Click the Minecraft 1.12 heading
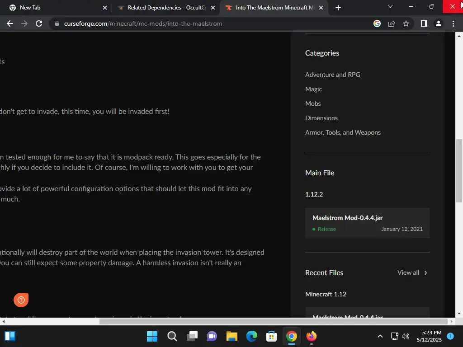The height and width of the screenshot is (347, 463). [326, 294]
